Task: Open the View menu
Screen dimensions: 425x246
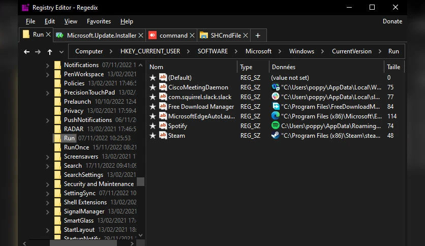Action: pos(71,21)
